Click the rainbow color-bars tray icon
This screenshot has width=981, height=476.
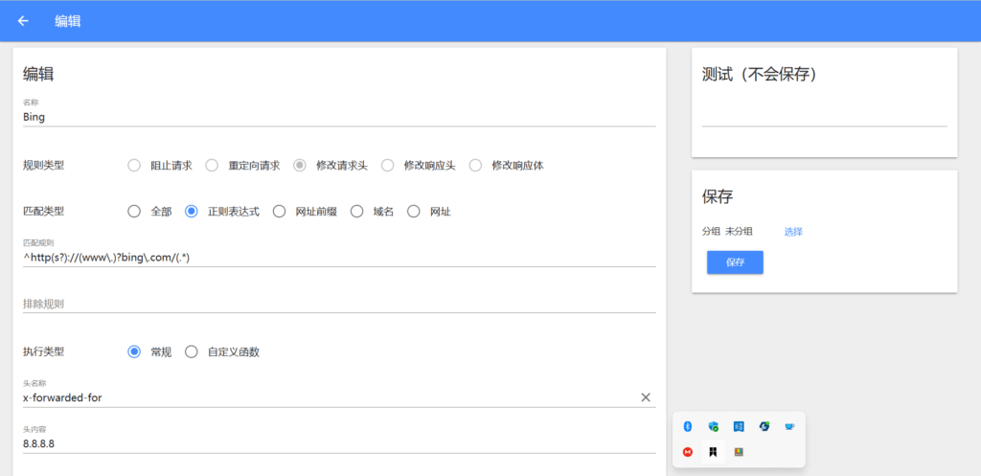coord(739,452)
